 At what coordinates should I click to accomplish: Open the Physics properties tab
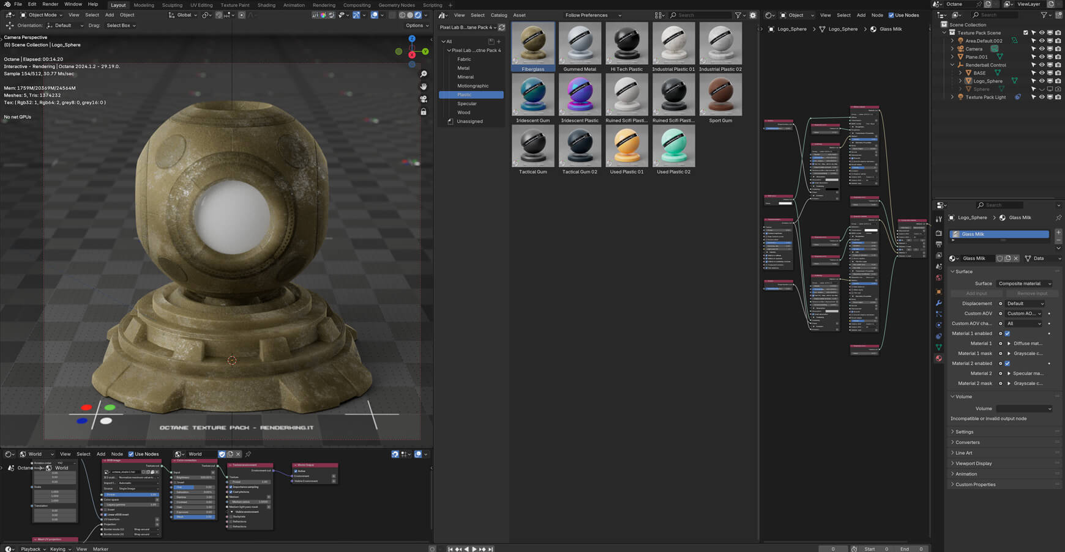pyautogui.click(x=939, y=325)
